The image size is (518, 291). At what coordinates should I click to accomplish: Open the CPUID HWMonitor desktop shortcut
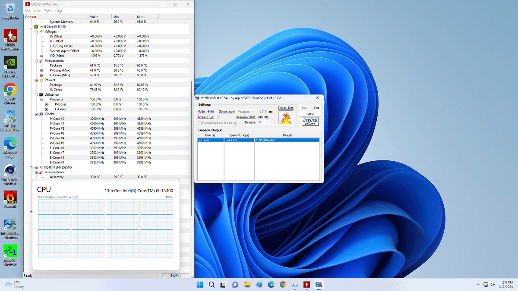click(x=10, y=40)
